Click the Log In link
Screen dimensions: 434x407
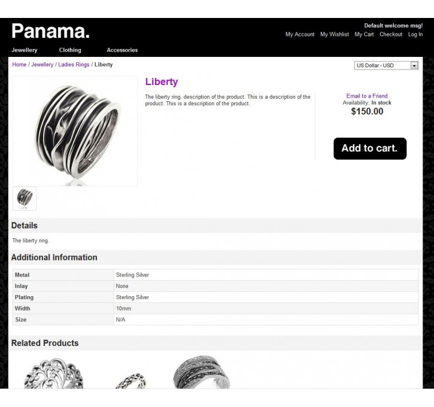415,34
